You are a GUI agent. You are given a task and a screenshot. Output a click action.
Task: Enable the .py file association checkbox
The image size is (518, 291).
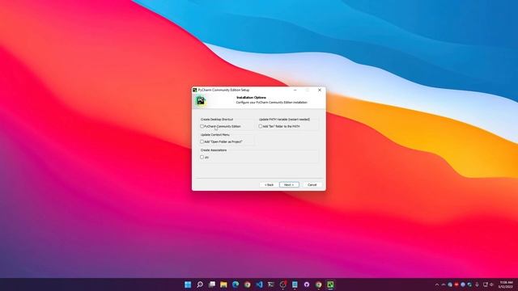pyautogui.click(x=202, y=157)
